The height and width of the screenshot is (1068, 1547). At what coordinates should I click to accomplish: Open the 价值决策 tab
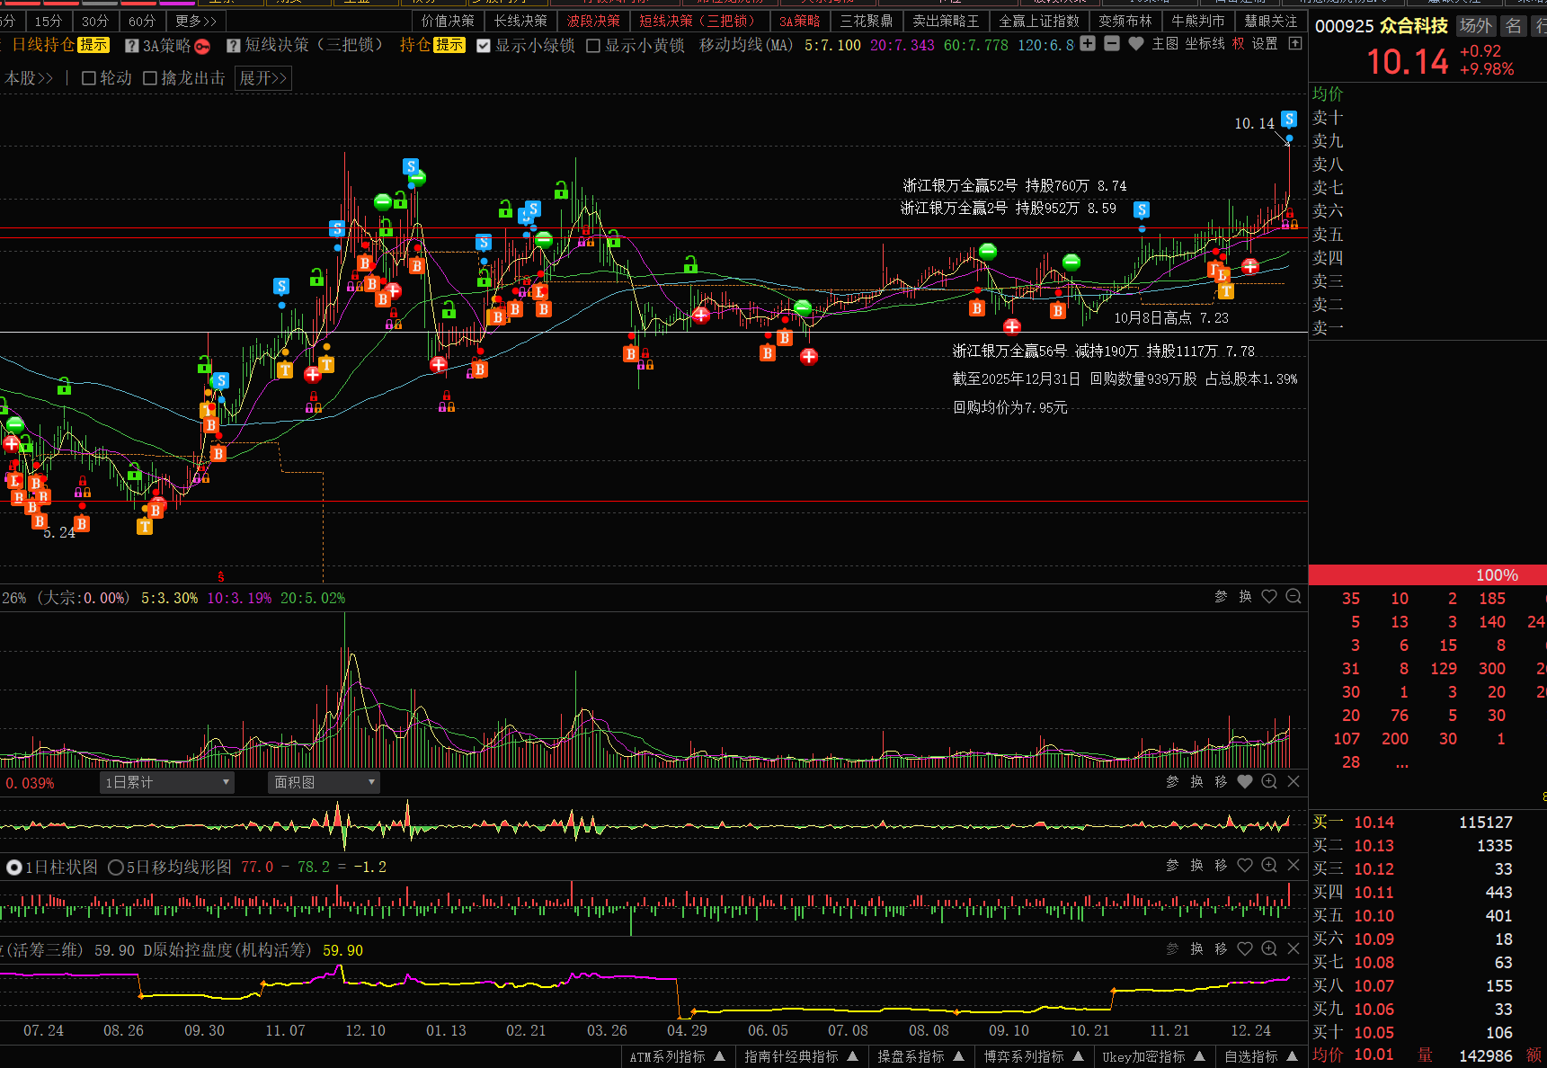click(448, 21)
